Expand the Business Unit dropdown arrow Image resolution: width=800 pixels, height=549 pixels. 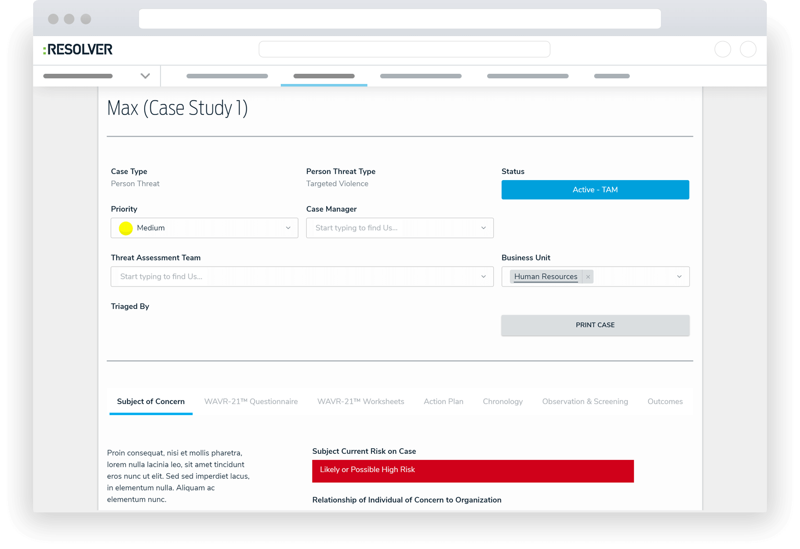point(679,277)
